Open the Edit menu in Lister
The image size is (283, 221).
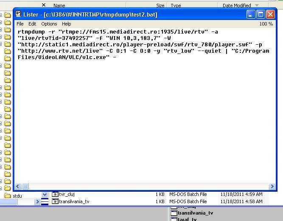32,24
